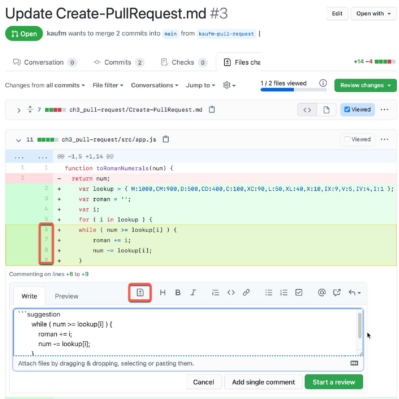Screen dimensions: 399x399
Task: Mention a user with the @ icon
Action: tap(322, 293)
